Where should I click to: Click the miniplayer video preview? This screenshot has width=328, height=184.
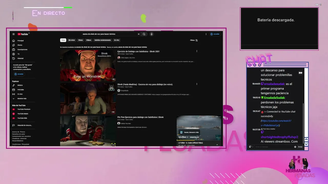[x=199, y=128]
